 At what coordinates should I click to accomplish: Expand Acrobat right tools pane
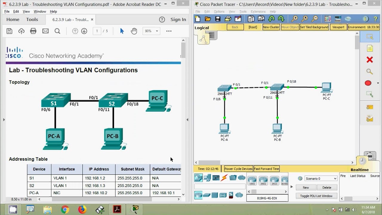point(187,119)
